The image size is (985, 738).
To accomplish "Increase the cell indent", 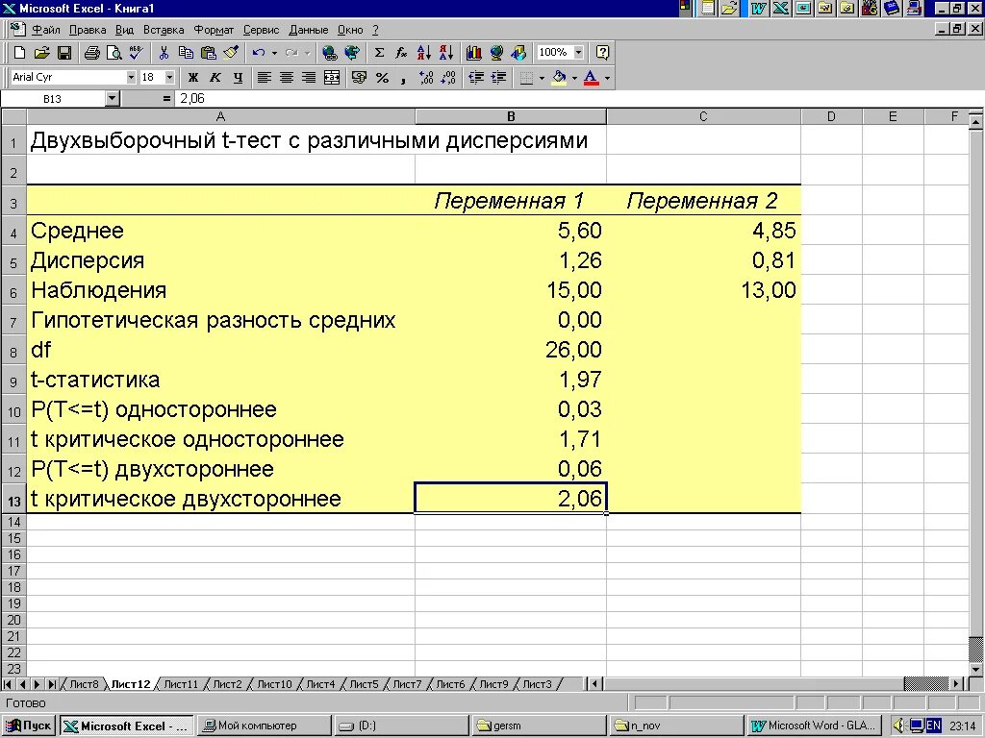I will coord(498,78).
